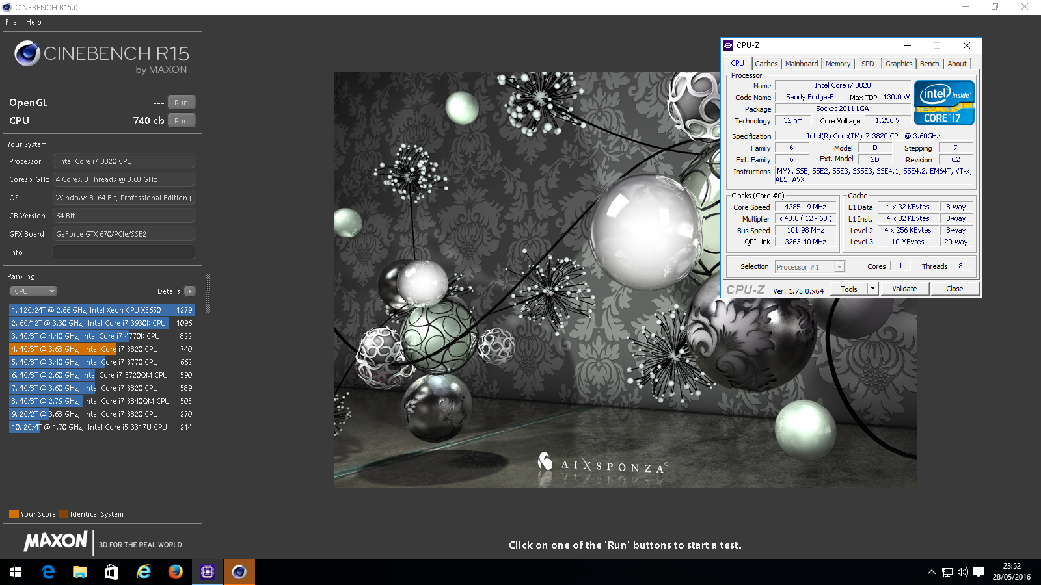
Task: Switch to Cinebench taskbar icon
Action: click(239, 572)
